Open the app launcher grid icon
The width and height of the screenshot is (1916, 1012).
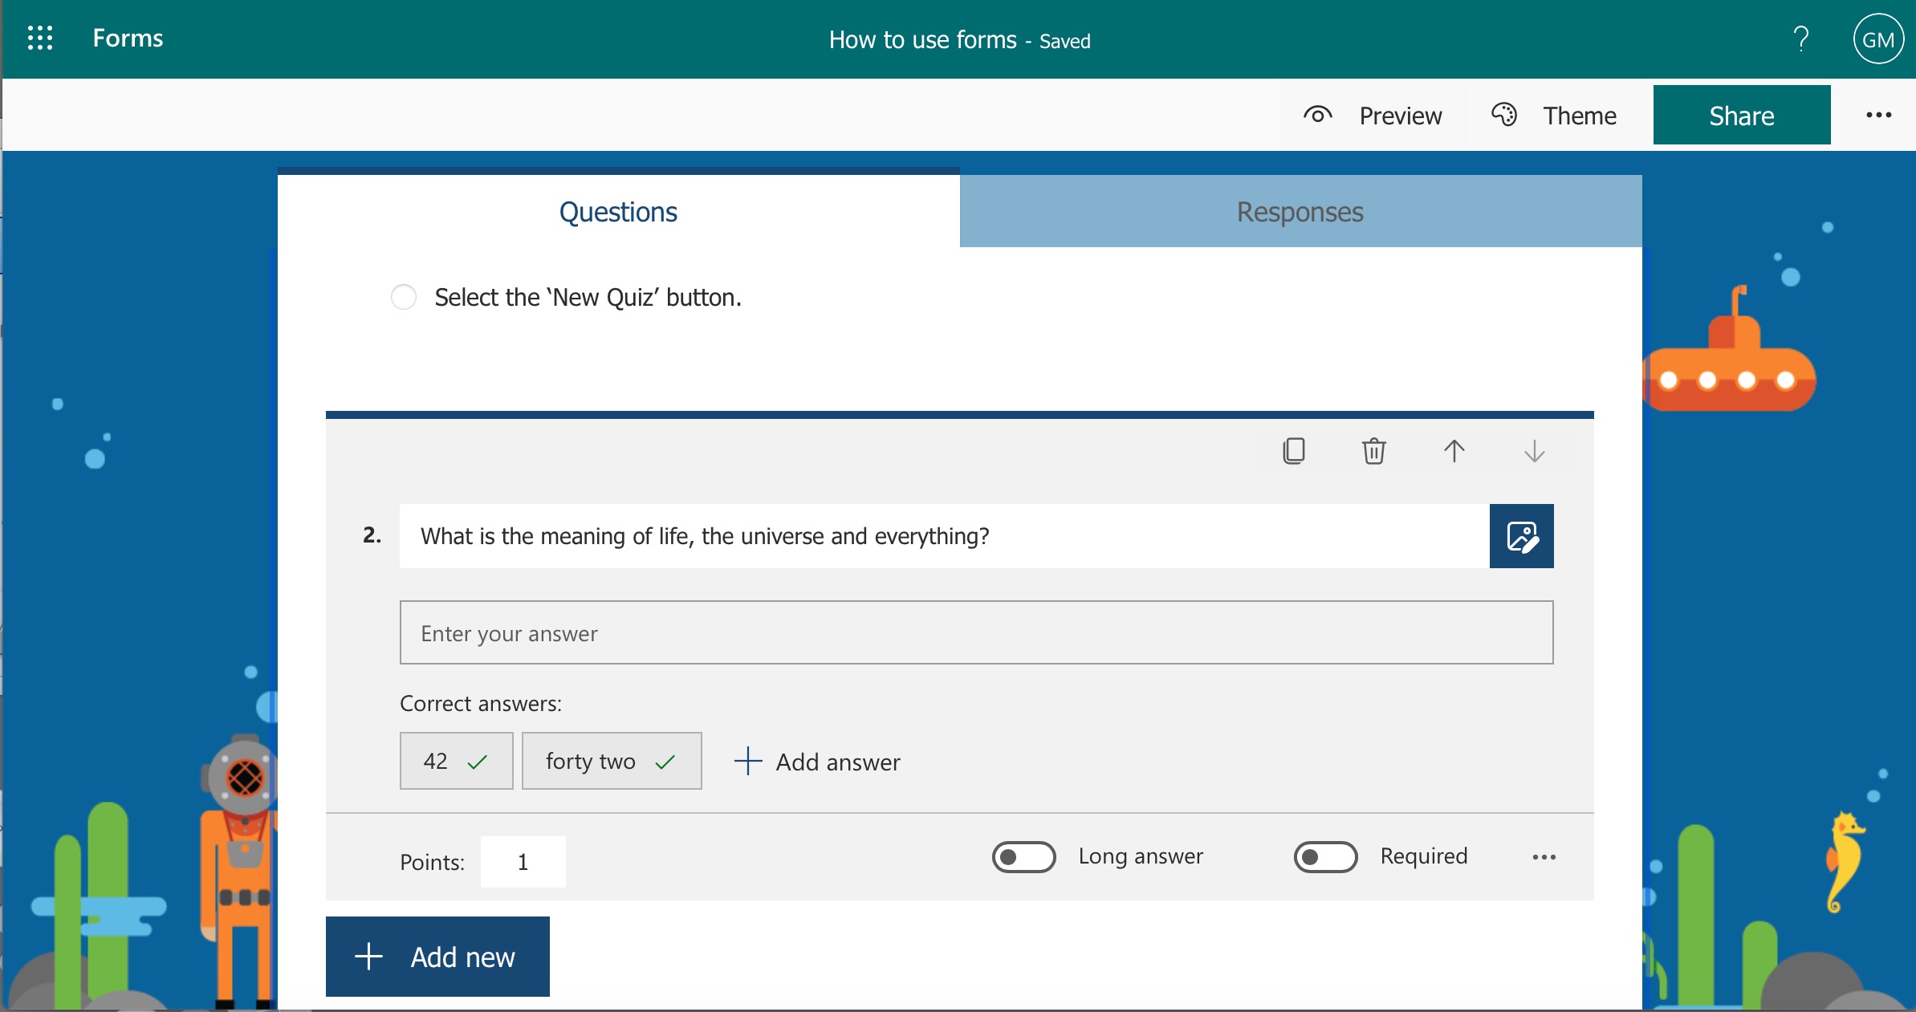39,39
